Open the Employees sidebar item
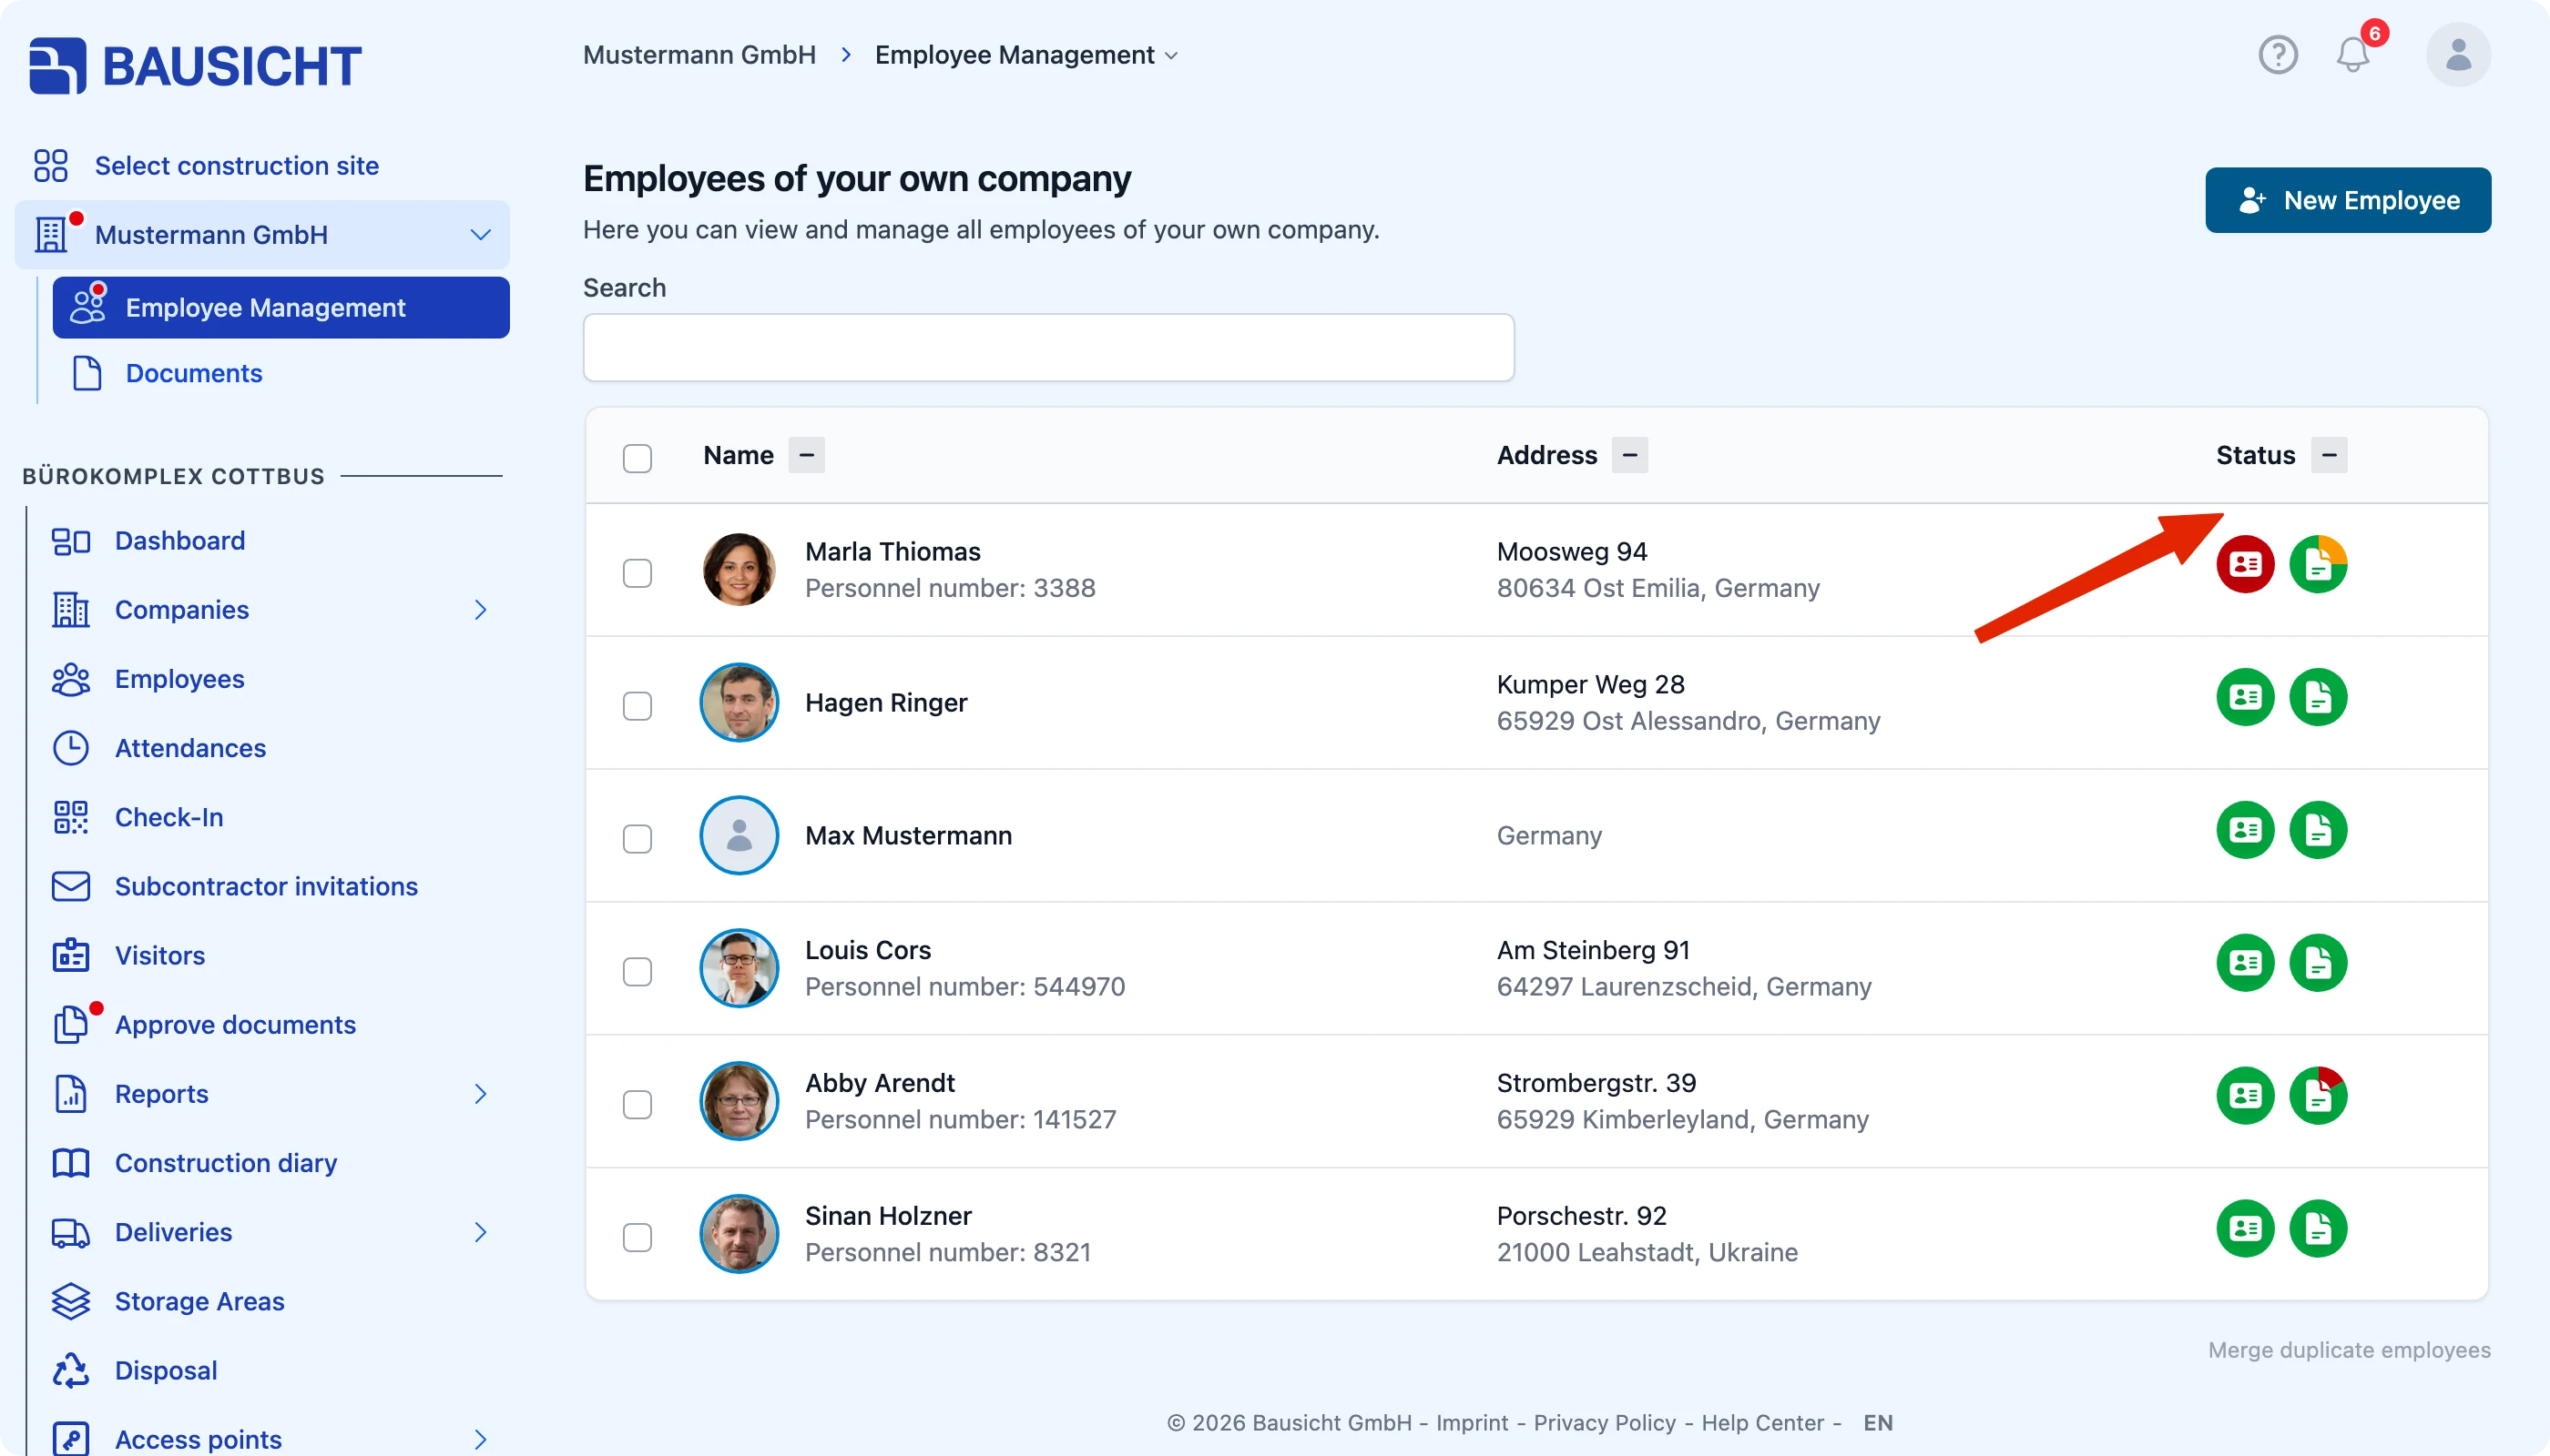Viewport: 2550px width, 1456px height. [x=179, y=679]
